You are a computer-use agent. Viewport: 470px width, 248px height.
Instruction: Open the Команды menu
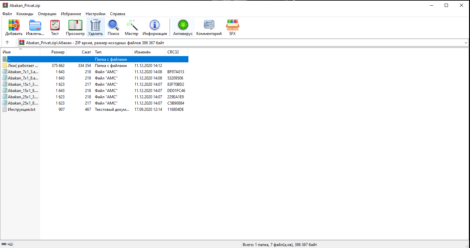[25, 14]
